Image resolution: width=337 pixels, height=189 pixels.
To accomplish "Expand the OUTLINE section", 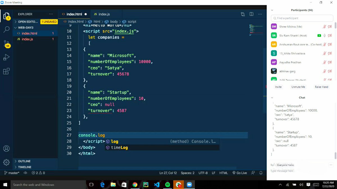I will click(x=22, y=161).
